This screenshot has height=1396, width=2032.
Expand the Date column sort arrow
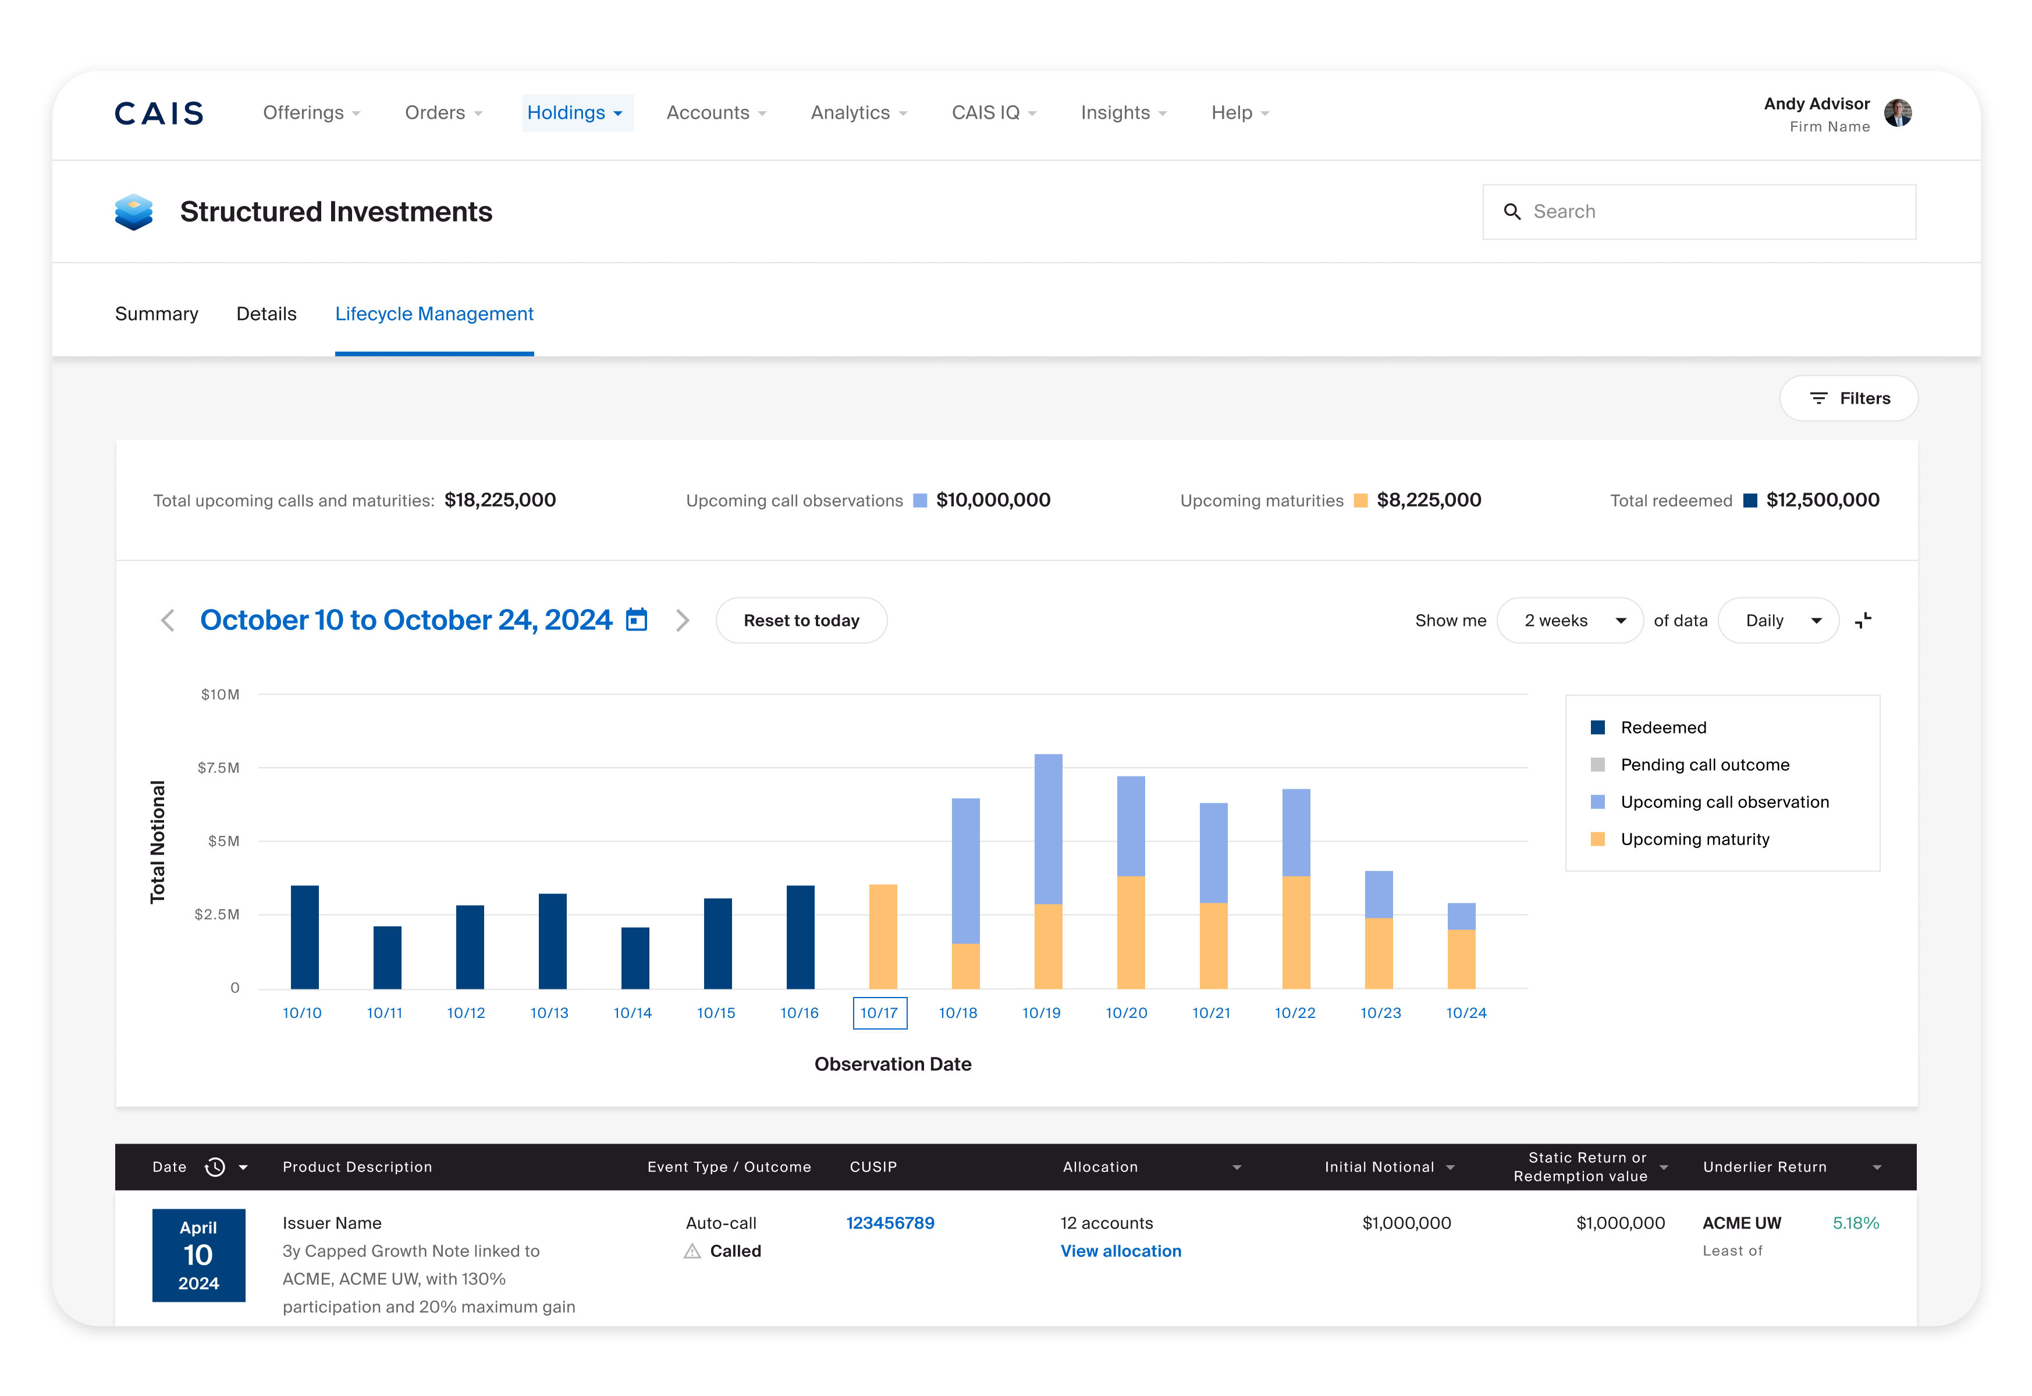(x=243, y=1168)
